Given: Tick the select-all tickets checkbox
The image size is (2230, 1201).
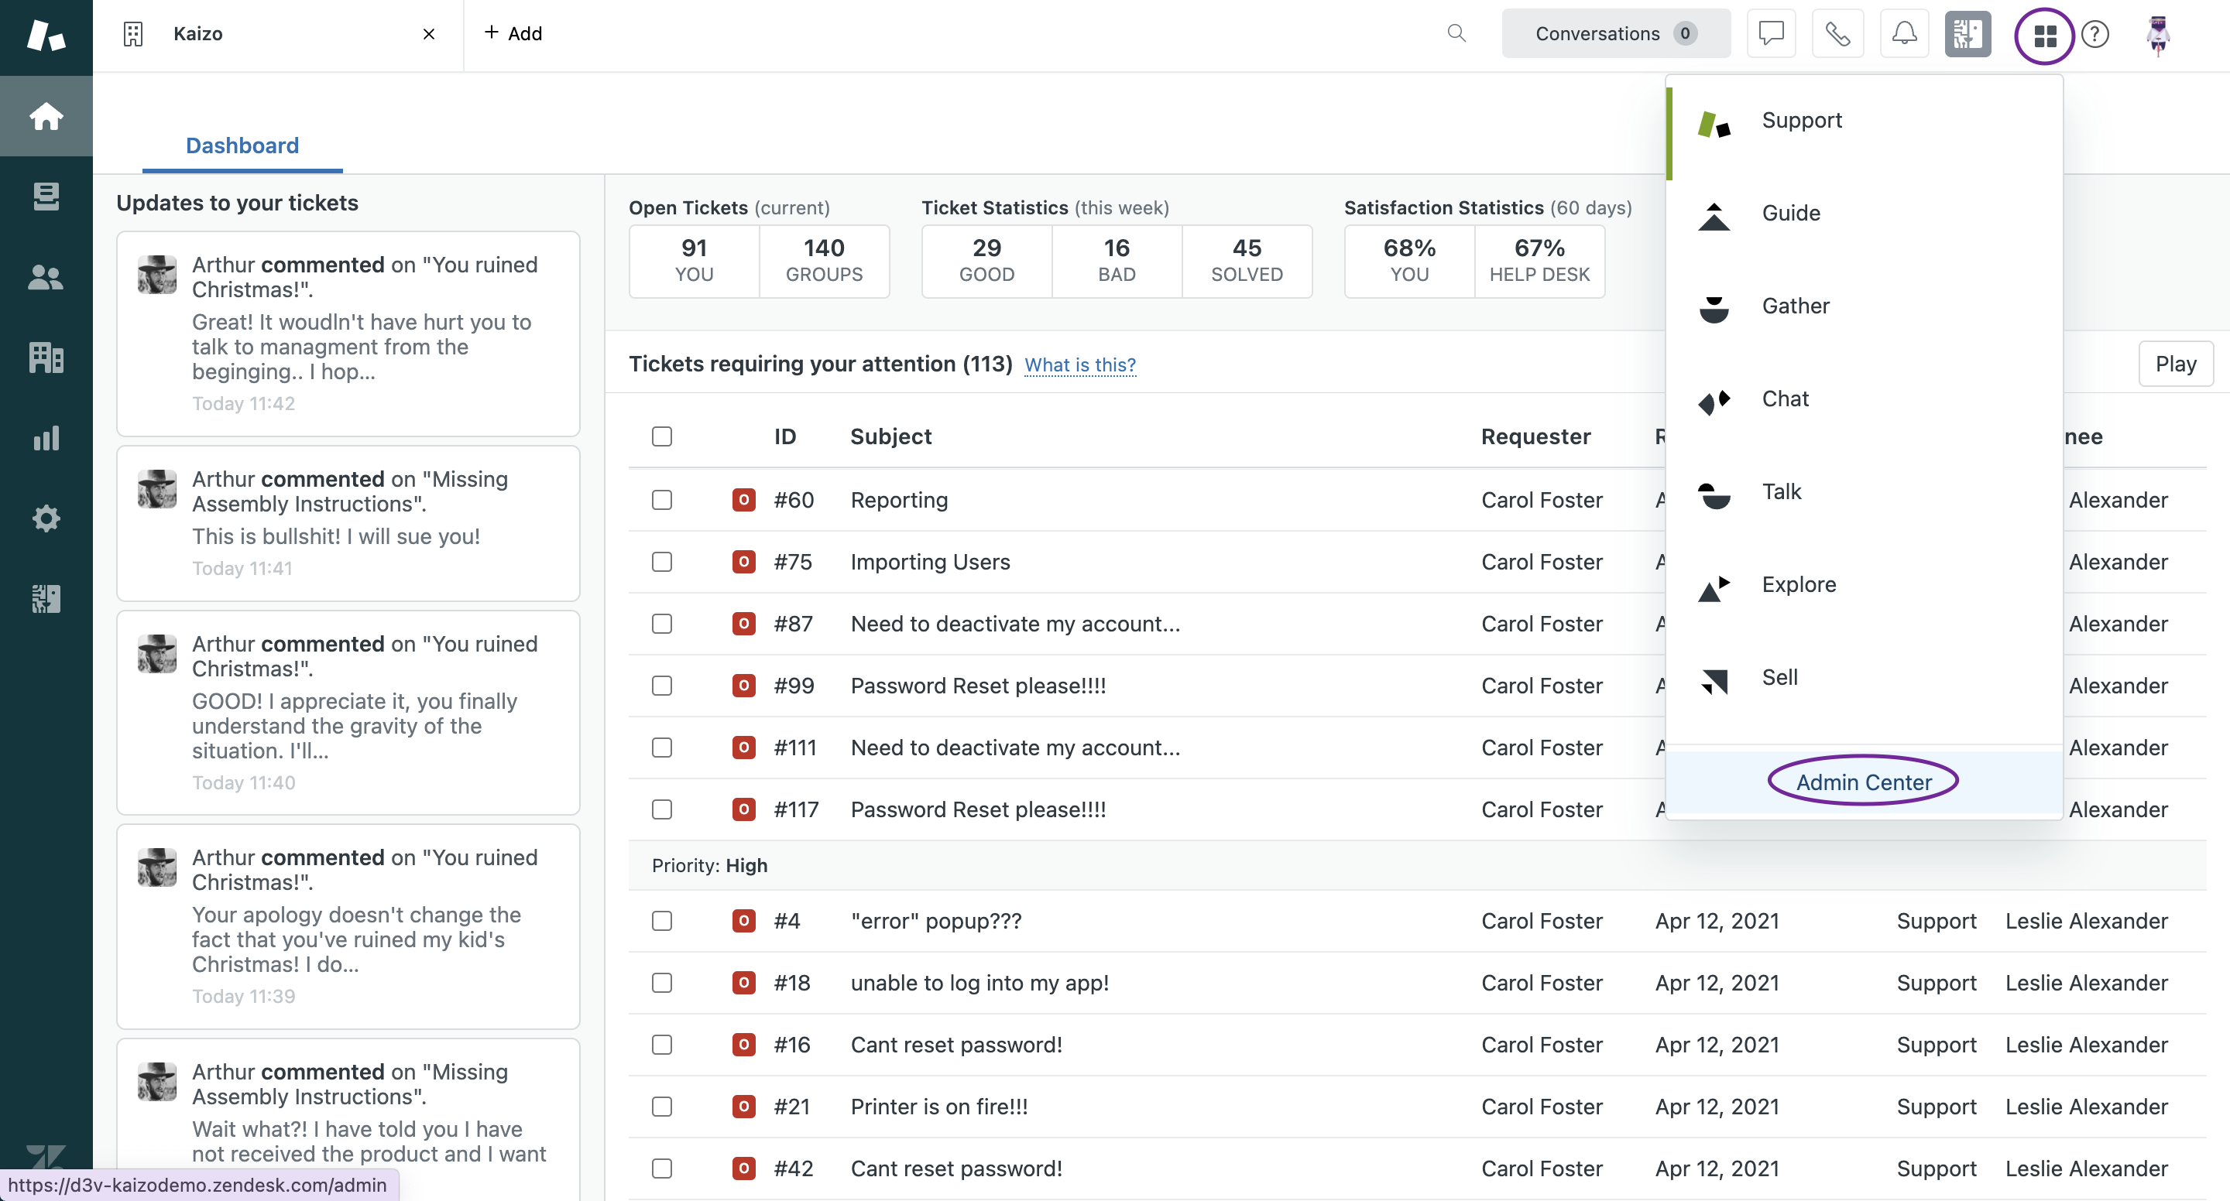Looking at the screenshot, I should 661,436.
